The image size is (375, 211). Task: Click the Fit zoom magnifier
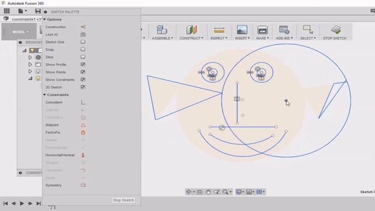click(x=225, y=192)
